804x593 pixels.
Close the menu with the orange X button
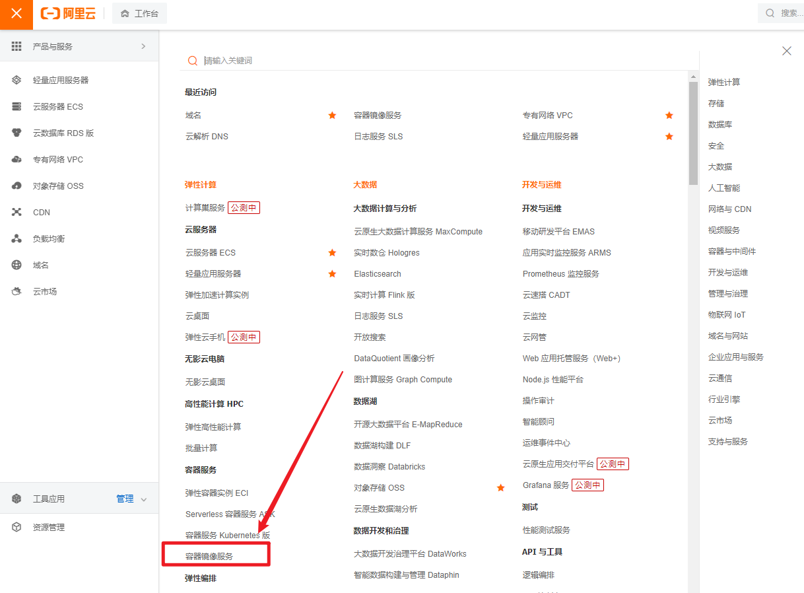tap(17, 14)
